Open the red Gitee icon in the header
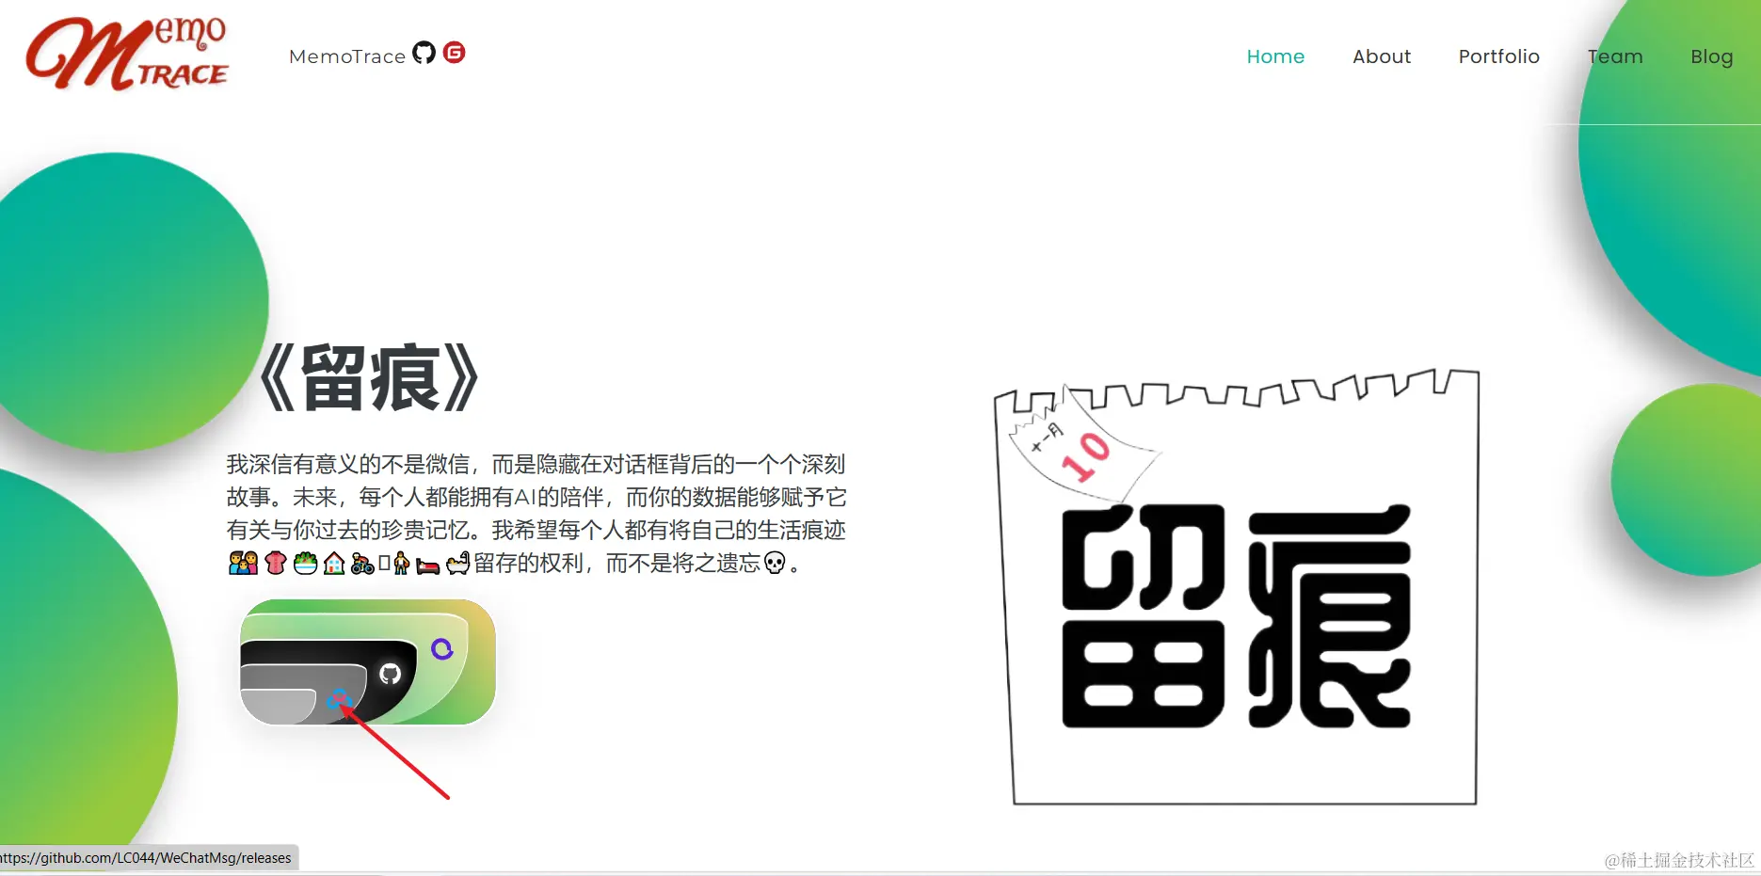Image resolution: width=1761 pixels, height=876 pixels. click(455, 55)
